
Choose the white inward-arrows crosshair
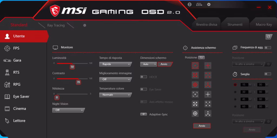(195, 104)
